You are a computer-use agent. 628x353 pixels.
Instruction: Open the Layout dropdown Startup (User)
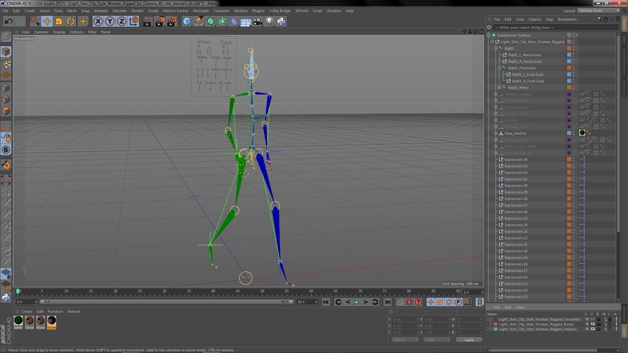click(599, 10)
